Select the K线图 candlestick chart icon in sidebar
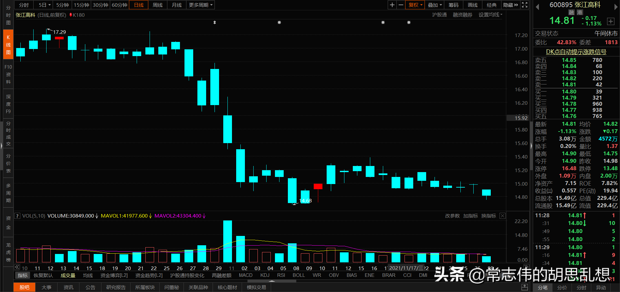Screen dimensions: 620x292 tap(8, 44)
